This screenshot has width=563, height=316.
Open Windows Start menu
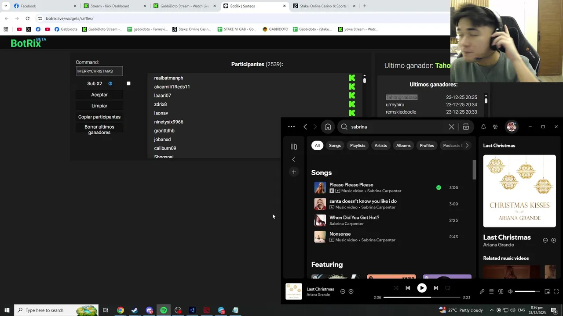(7, 310)
